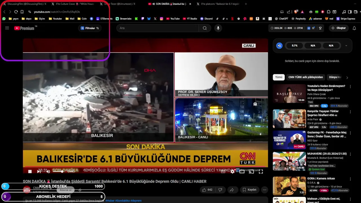Open the Twitch bookmark icon
Image resolution: width=361 pixels, height=203 pixels.
143,19
